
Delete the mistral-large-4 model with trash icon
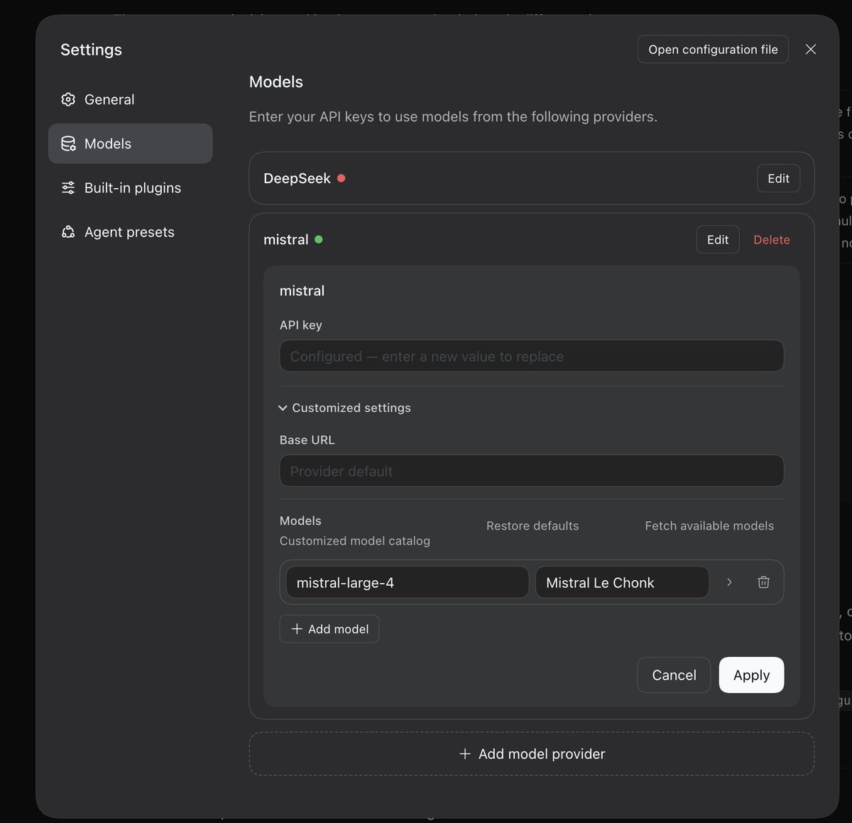point(763,582)
